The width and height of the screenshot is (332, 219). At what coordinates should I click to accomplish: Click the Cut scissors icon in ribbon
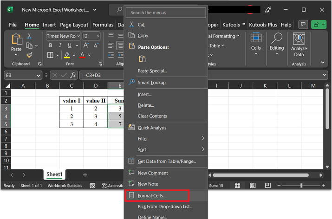tap(29, 36)
